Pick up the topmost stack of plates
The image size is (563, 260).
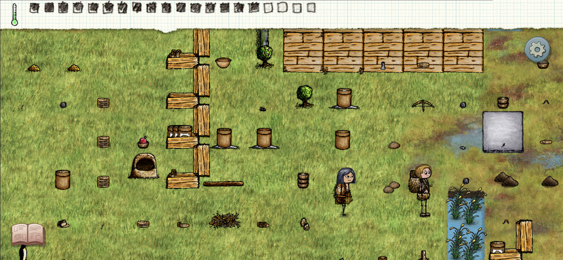[x=103, y=103]
